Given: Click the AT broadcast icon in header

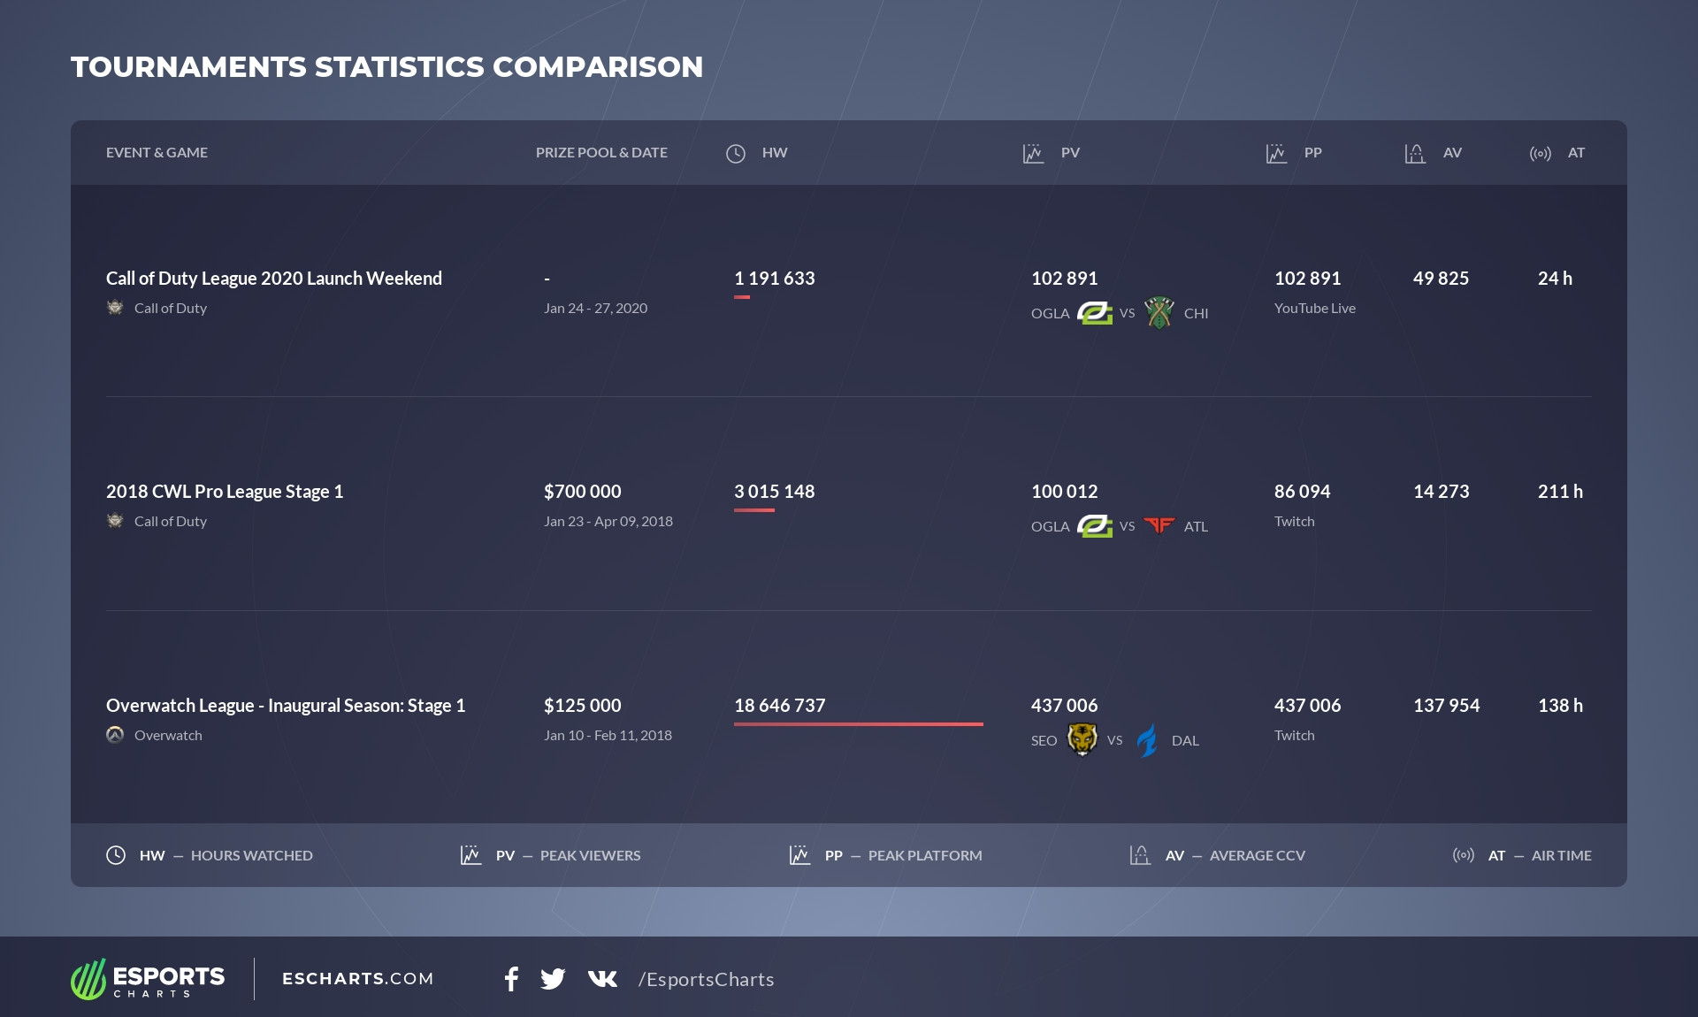Looking at the screenshot, I should point(1540,154).
